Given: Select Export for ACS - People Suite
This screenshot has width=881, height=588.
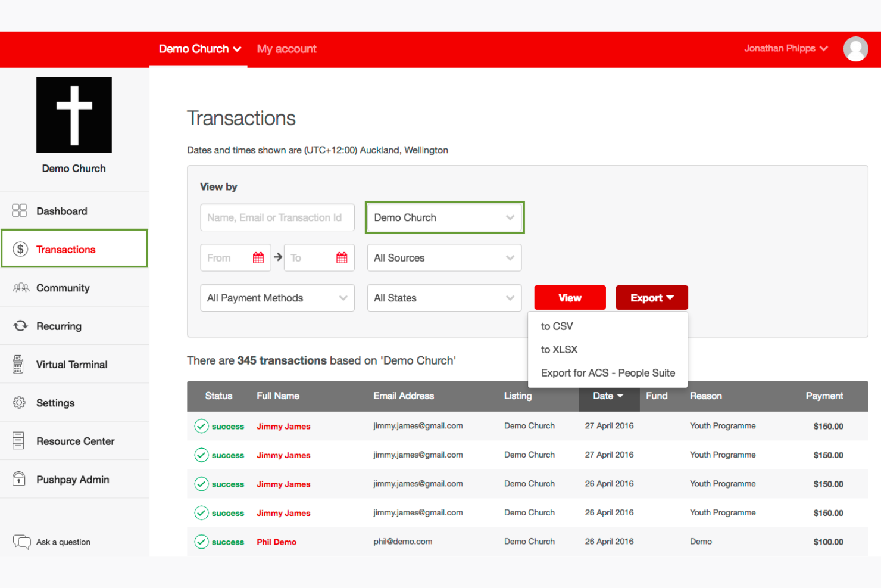Looking at the screenshot, I should [x=608, y=373].
